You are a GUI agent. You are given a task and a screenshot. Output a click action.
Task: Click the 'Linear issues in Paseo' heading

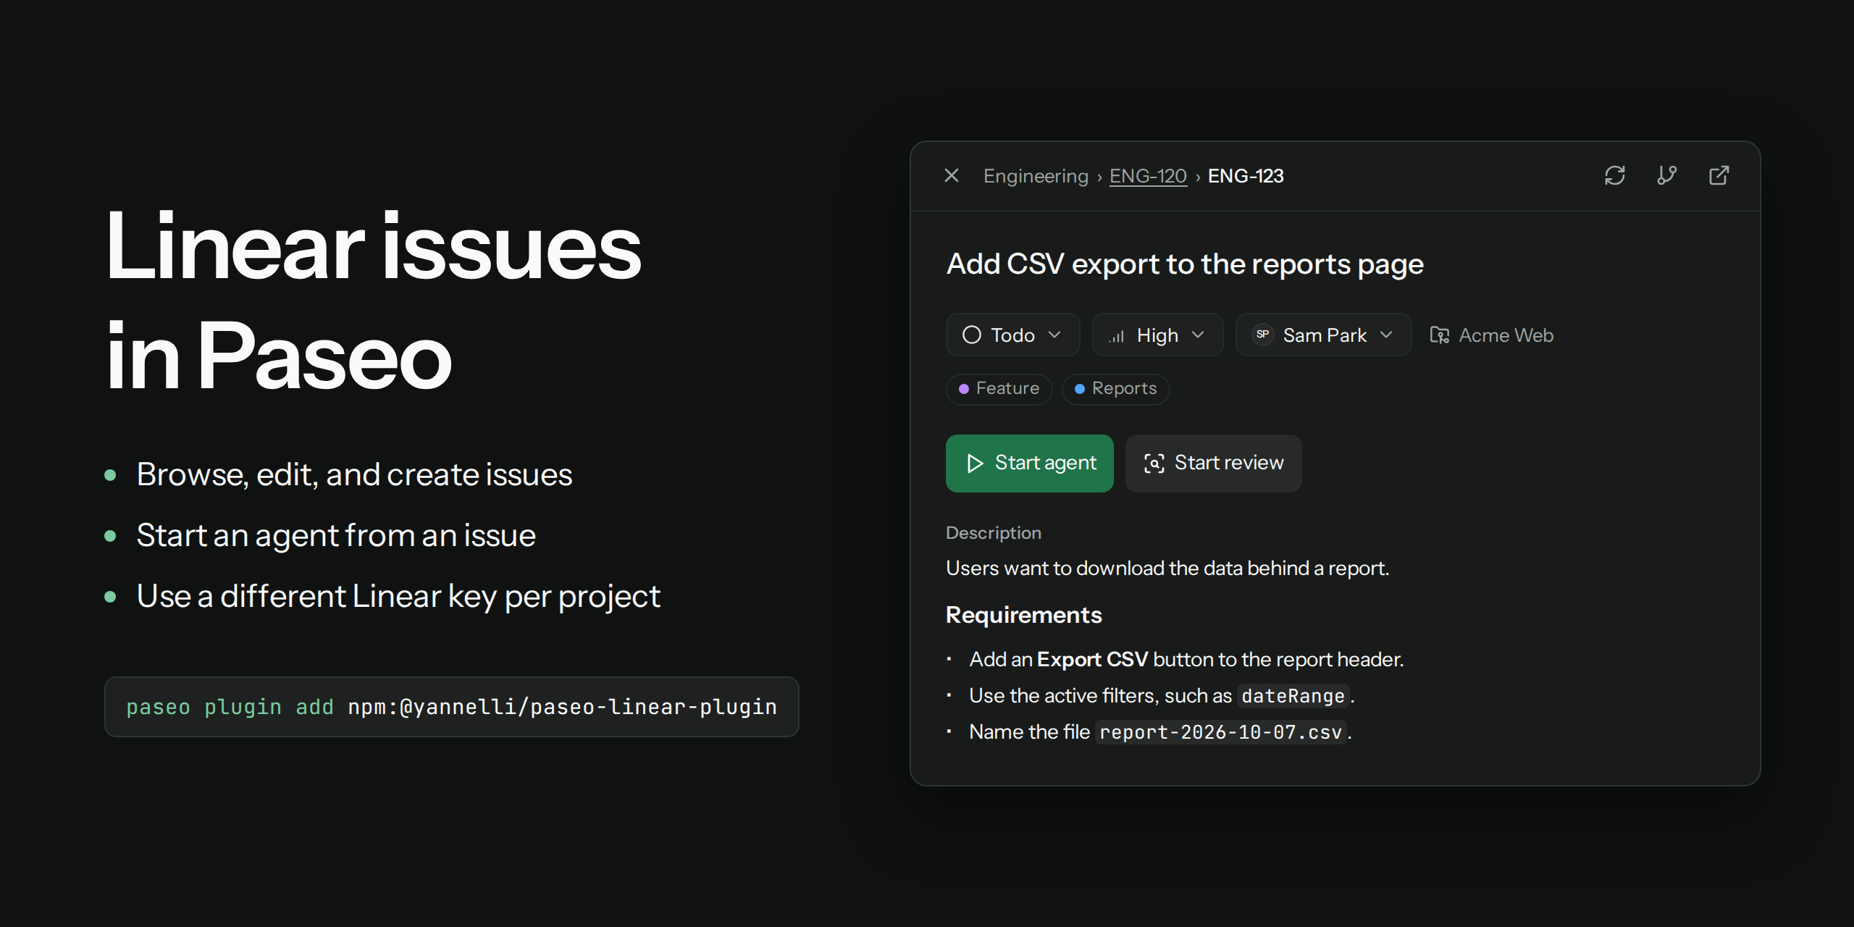374,301
